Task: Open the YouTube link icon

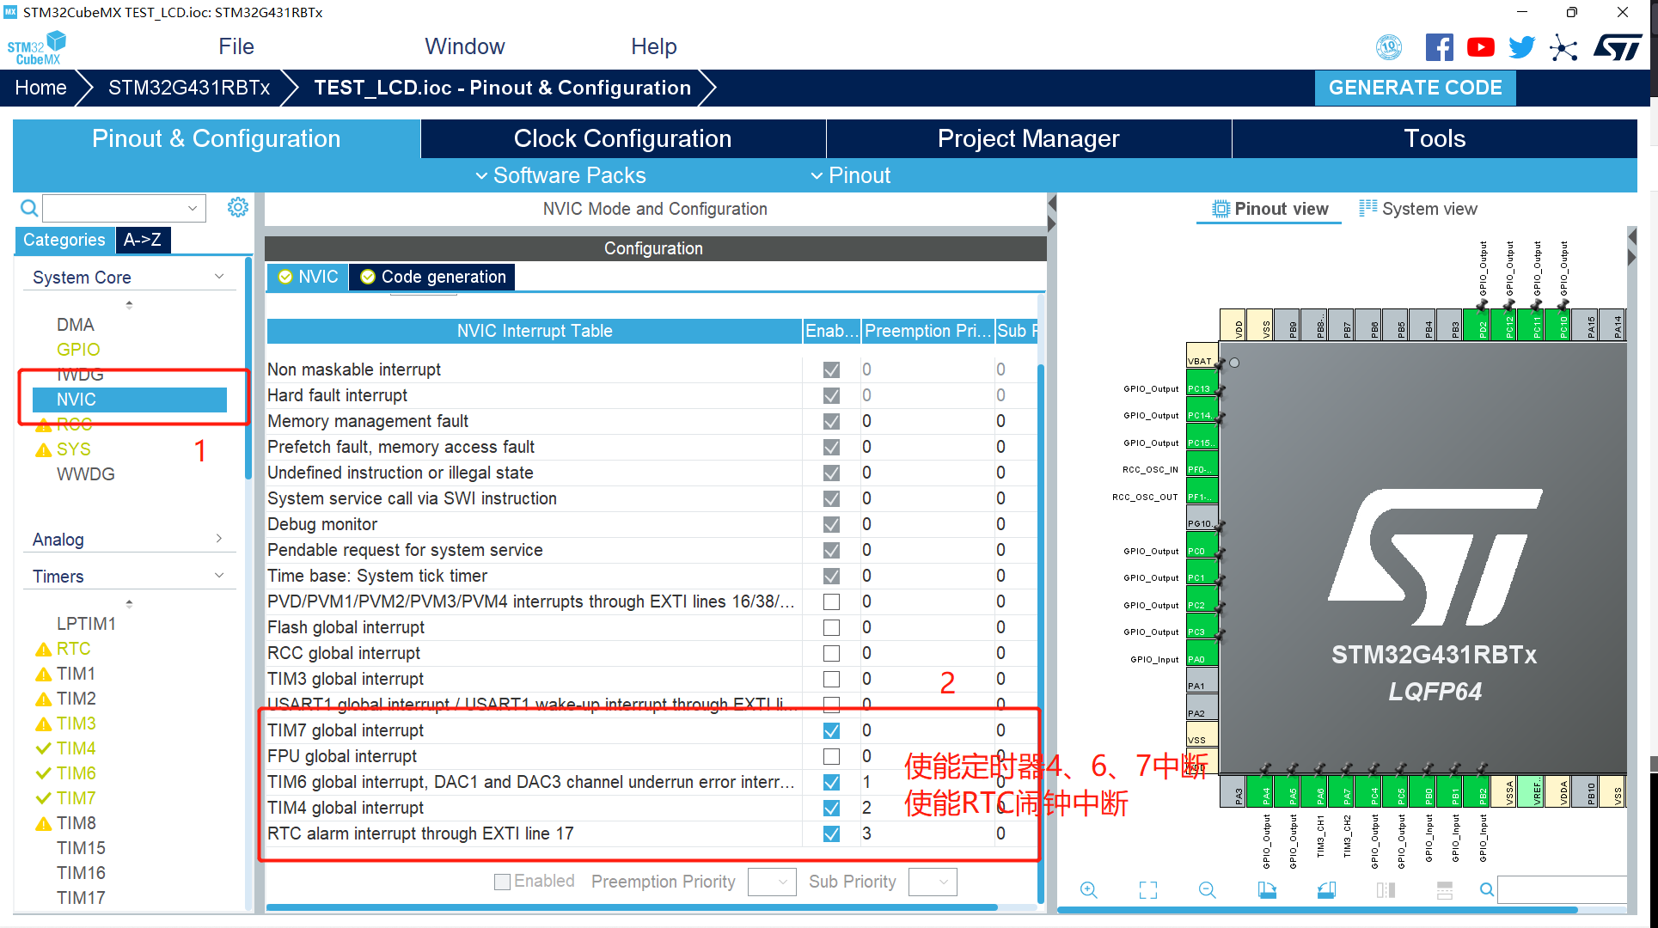Action: 1480,47
